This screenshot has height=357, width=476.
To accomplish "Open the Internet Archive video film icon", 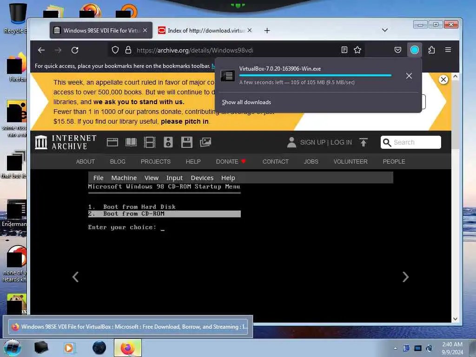I will [x=150, y=142].
